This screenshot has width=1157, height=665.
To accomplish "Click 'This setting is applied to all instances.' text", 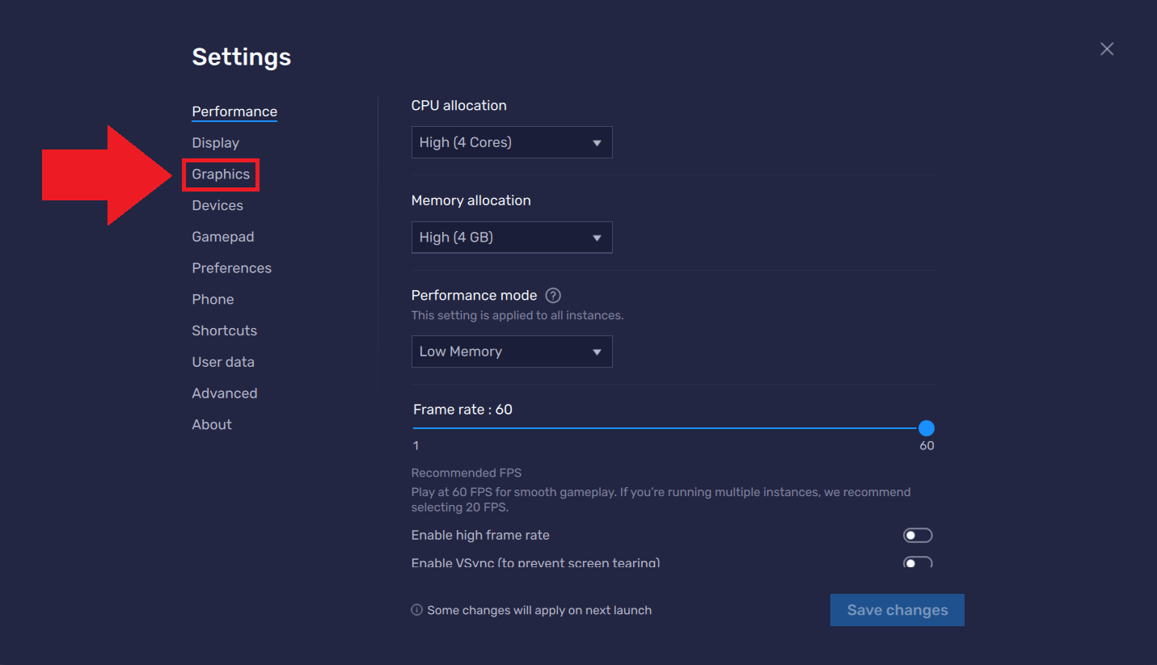I will tap(517, 315).
